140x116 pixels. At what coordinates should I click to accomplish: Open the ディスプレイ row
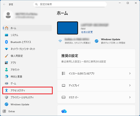point(96,85)
